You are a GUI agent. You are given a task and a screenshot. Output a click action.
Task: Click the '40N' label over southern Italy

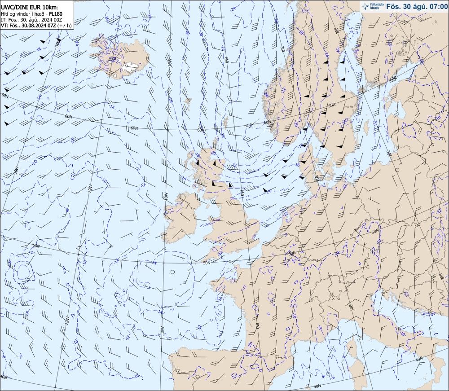(x=419, y=359)
